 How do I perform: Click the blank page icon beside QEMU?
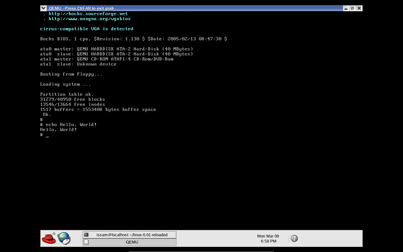click(x=86, y=242)
